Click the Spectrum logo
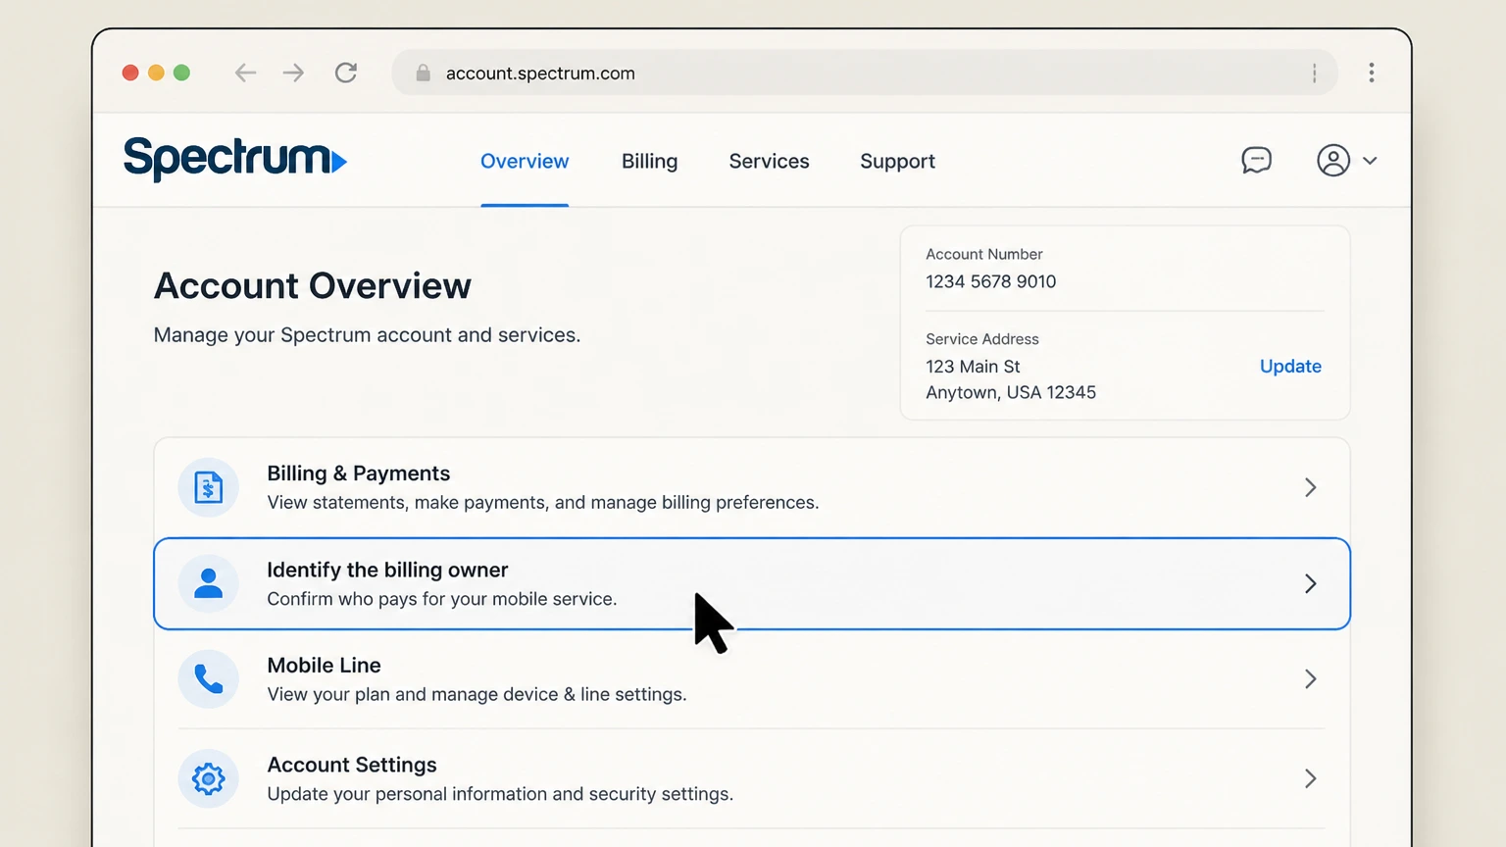 point(235,159)
